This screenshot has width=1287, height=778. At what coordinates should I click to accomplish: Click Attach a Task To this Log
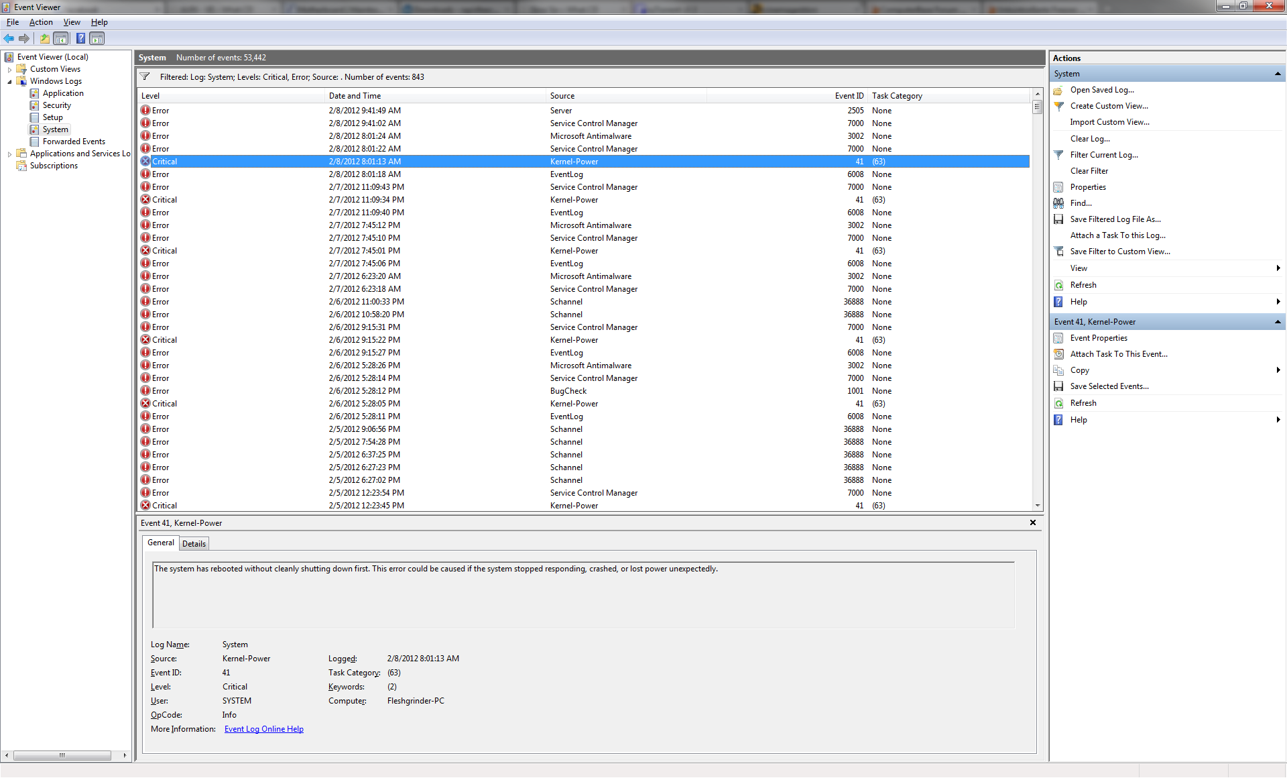[x=1117, y=235]
